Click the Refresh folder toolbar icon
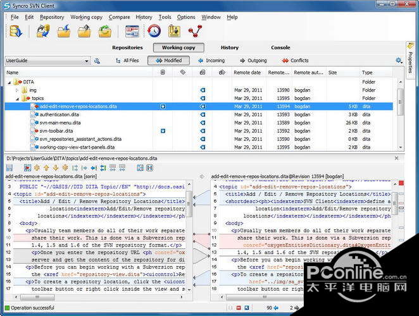 [104, 31]
